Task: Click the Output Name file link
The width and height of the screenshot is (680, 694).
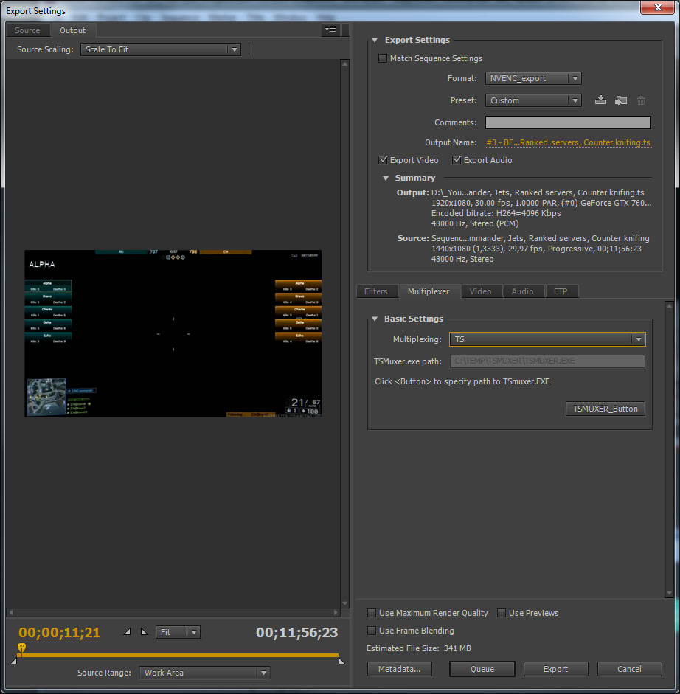Action: tap(568, 142)
